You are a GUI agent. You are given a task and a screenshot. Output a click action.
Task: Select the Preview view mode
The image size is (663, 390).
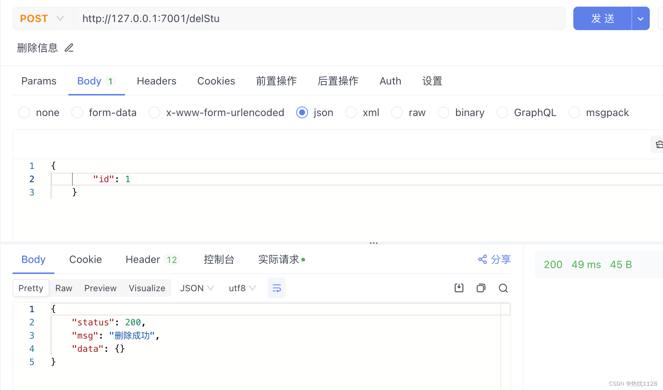pyautogui.click(x=100, y=288)
